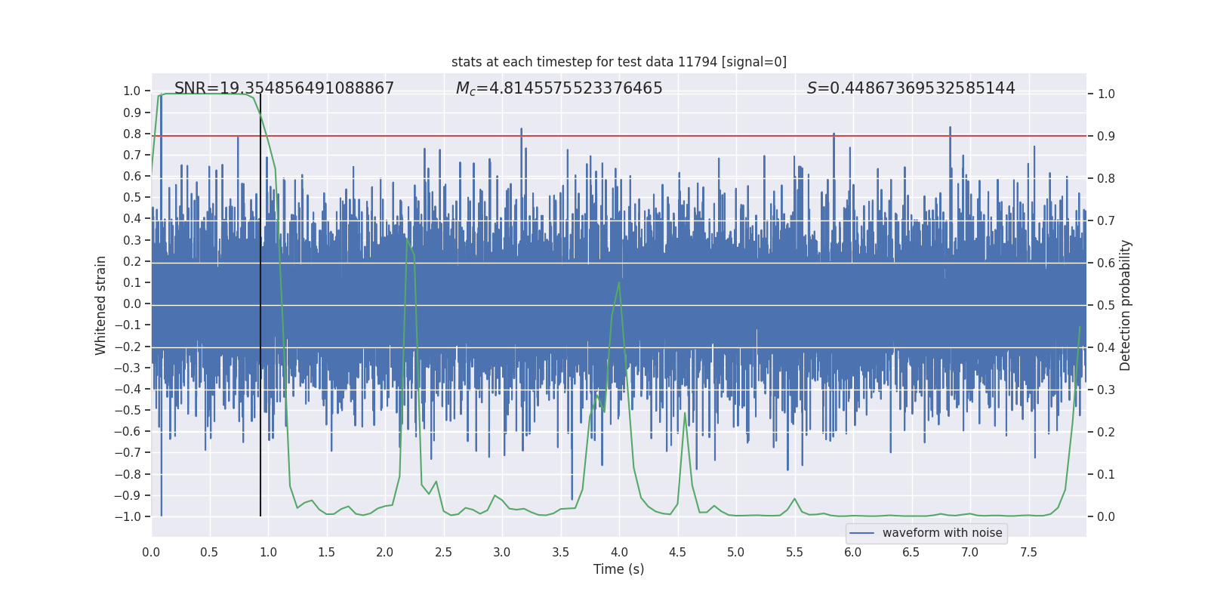The width and height of the screenshot is (1208, 604).
Task: Select the SNR value annotation text
Action: pyautogui.click(x=284, y=88)
